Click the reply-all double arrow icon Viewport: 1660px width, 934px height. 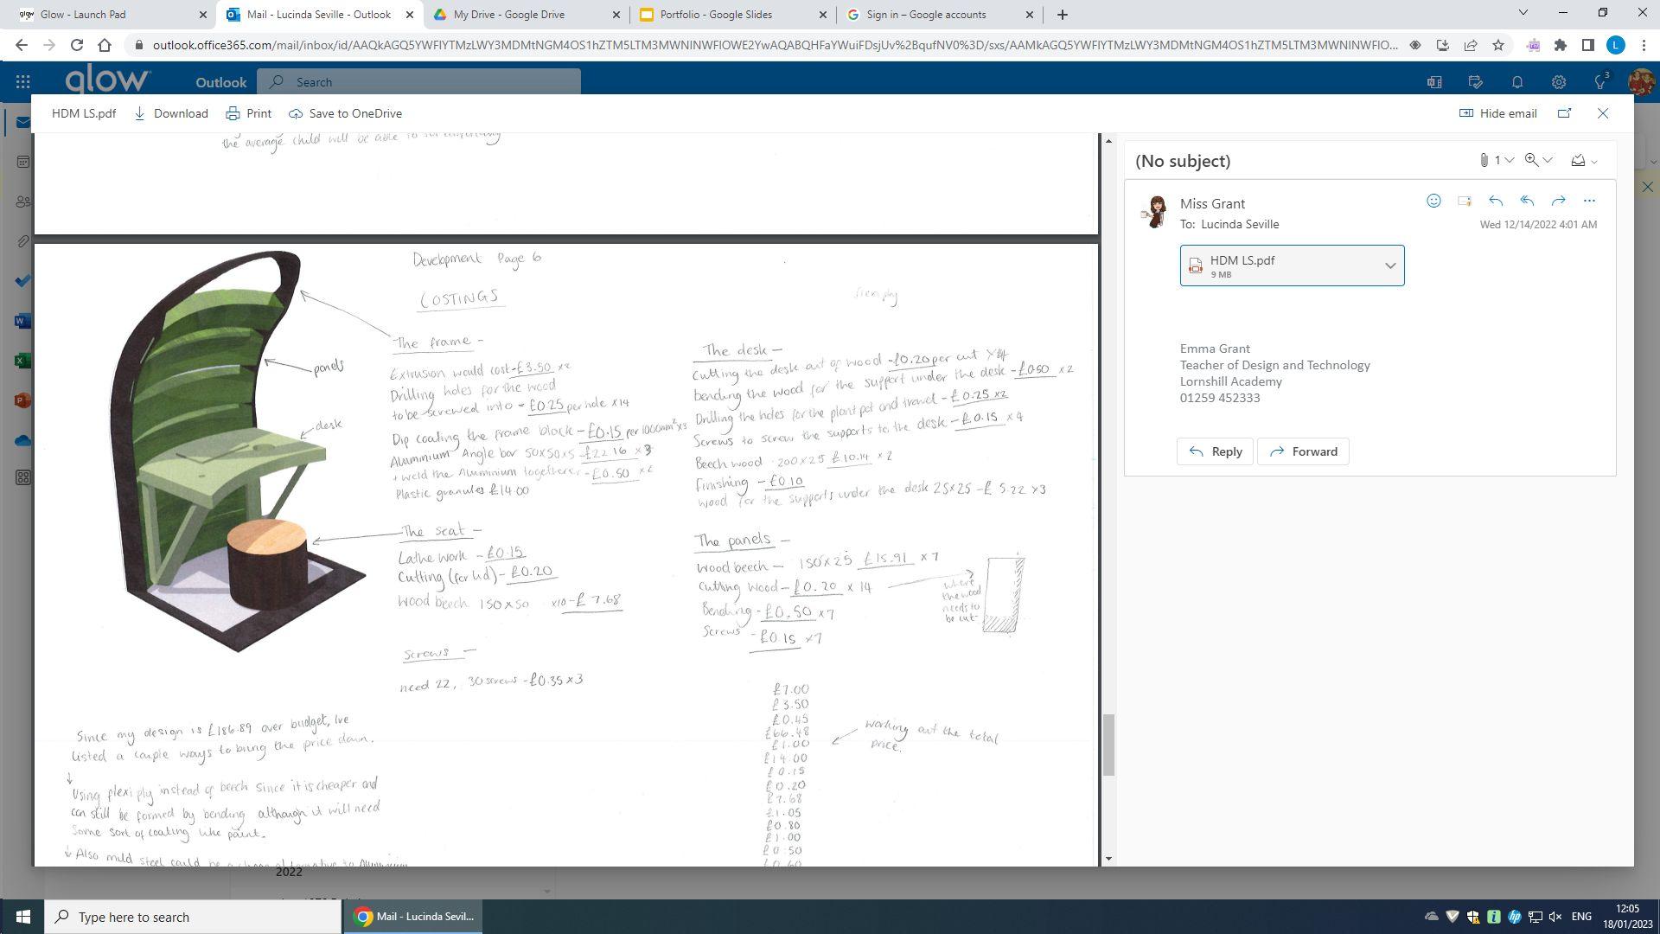click(x=1527, y=201)
